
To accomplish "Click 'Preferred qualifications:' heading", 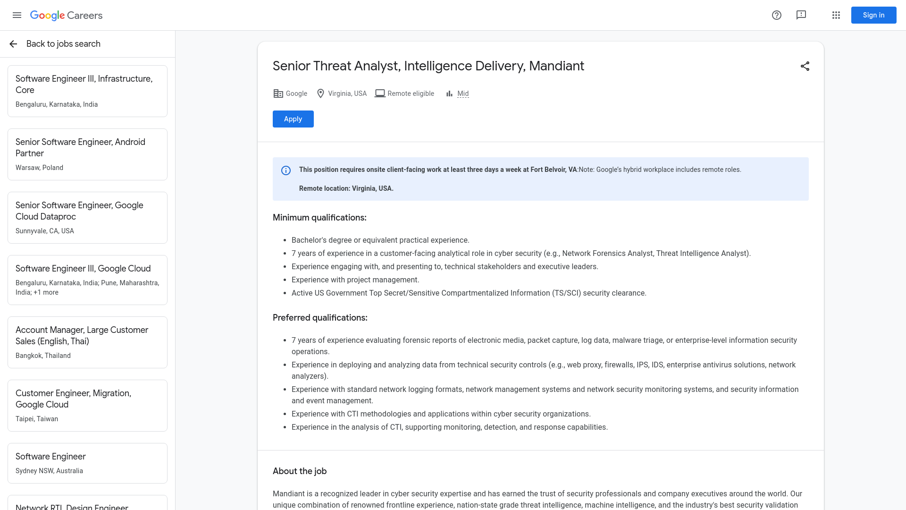I will click(320, 318).
